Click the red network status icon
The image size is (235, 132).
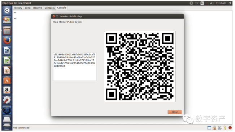230,128
